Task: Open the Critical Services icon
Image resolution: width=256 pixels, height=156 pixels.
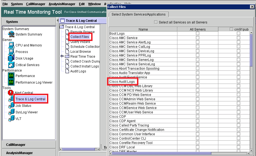Action: [x=11, y=65]
